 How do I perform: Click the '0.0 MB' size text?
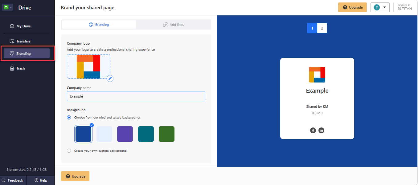pyautogui.click(x=317, y=113)
